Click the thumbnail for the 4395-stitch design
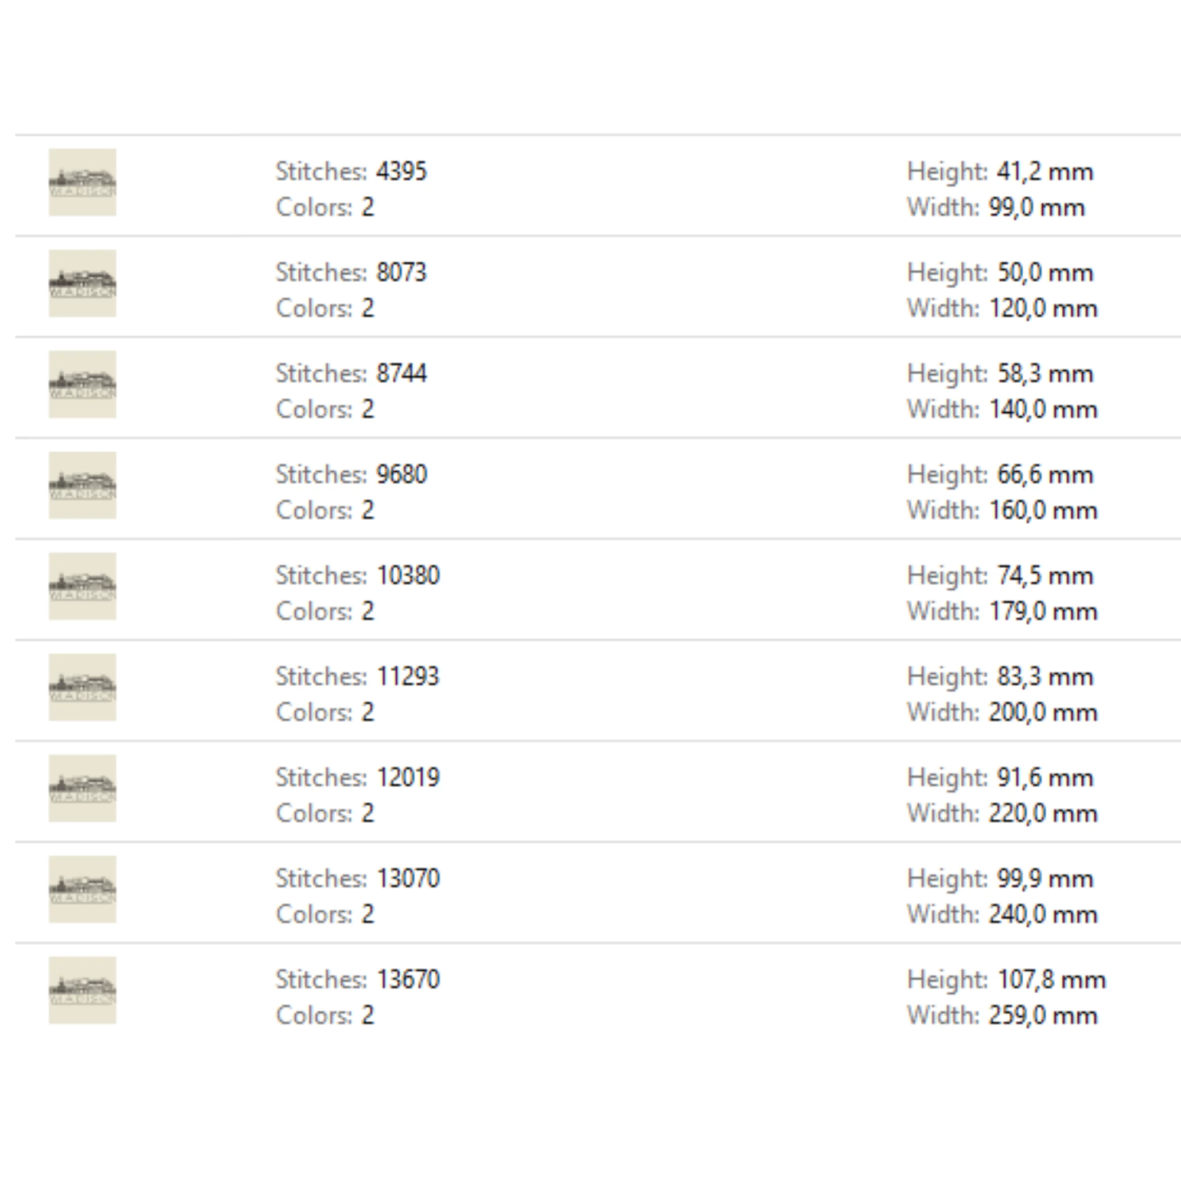The height and width of the screenshot is (1181, 1181). pyautogui.click(x=83, y=182)
